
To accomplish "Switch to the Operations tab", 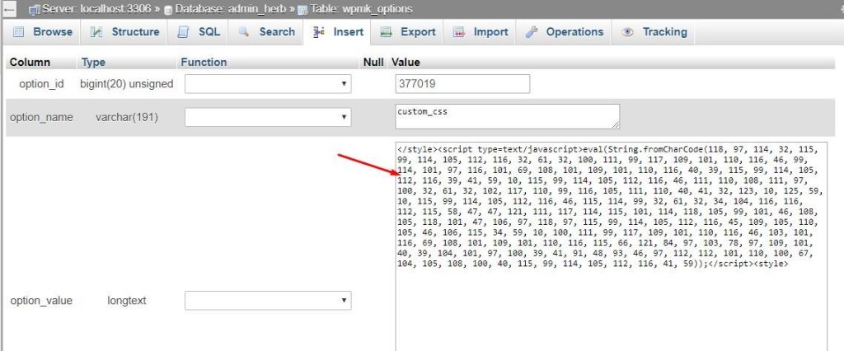I will pos(564,32).
